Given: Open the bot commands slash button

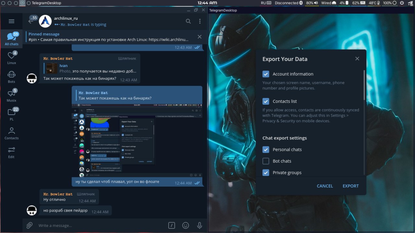Looking at the screenshot, I should click(172, 225).
